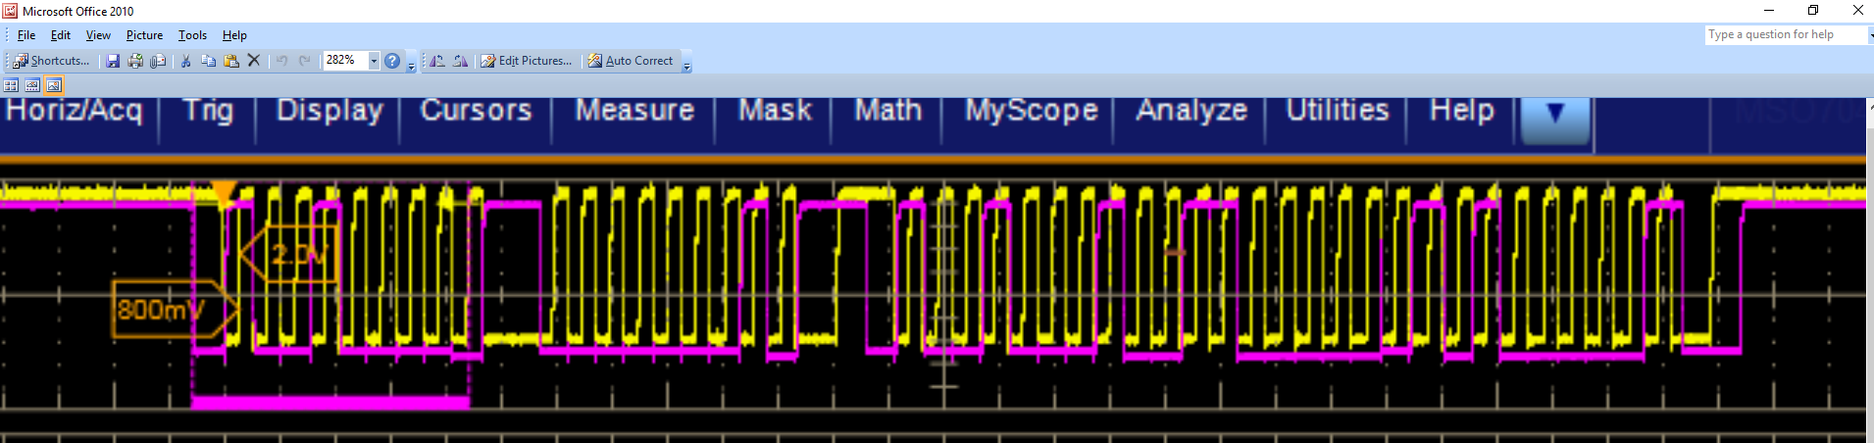Delete the picture with the X icon

click(254, 61)
